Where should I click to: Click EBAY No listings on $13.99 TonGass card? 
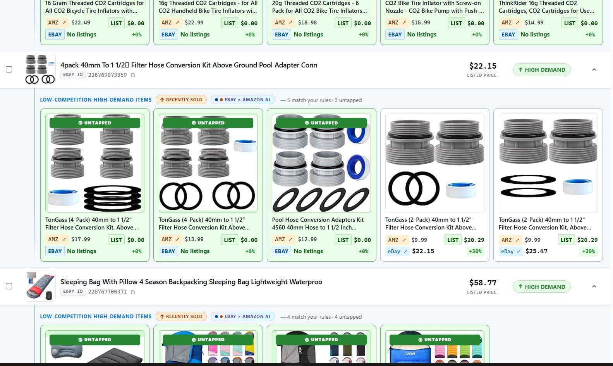[x=184, y=251]
